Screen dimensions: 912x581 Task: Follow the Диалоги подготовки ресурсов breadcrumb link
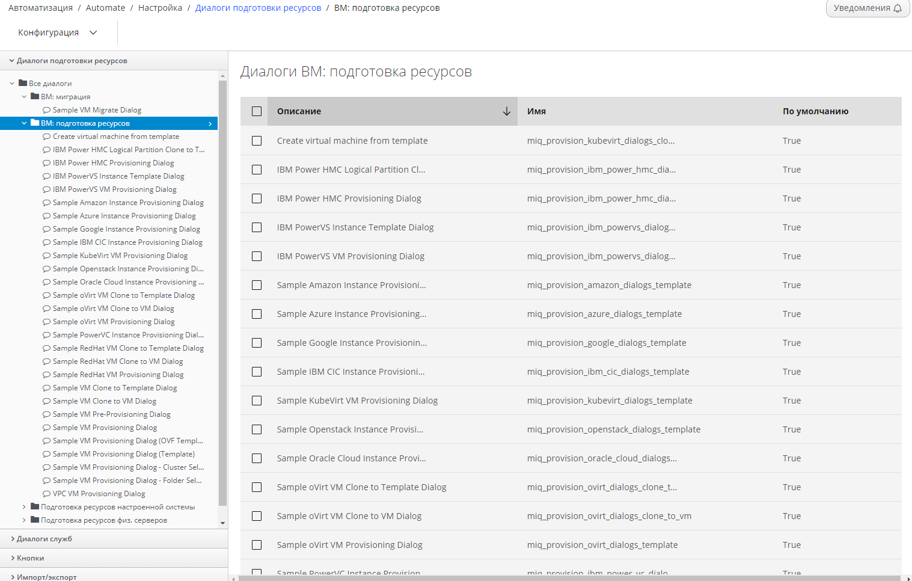[258, 8]
